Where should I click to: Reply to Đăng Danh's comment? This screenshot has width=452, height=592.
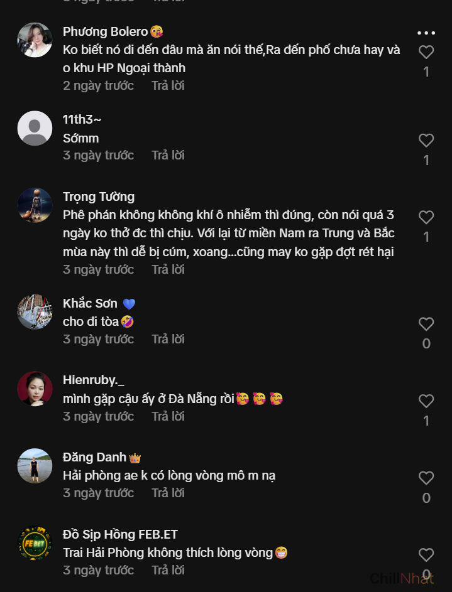(x=168, y=493)
